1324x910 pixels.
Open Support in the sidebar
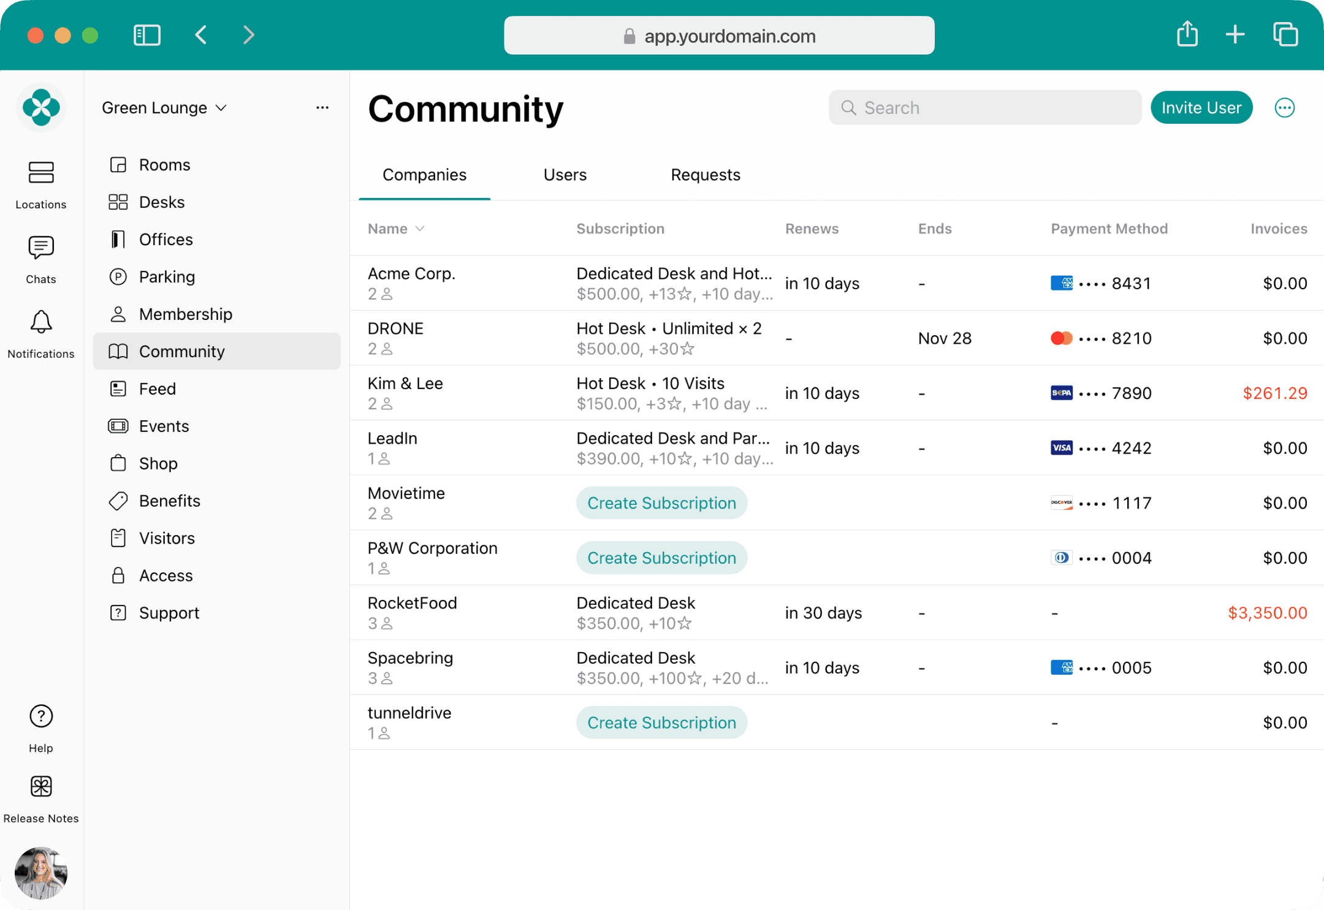(x=216, y=613)
